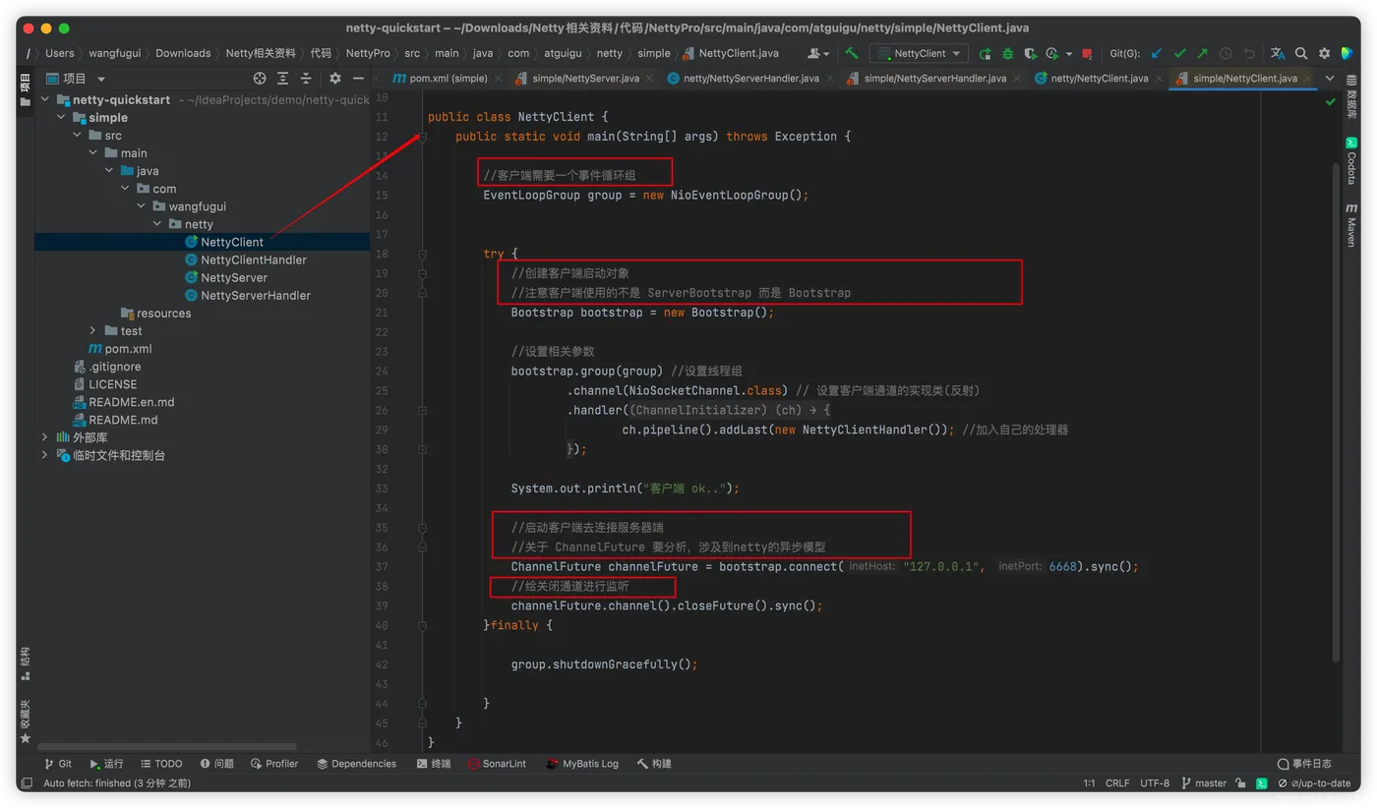Viewport: 1377px width, 808px height.
Task: Run with coverage shield icon
Action: point(1030,53)
